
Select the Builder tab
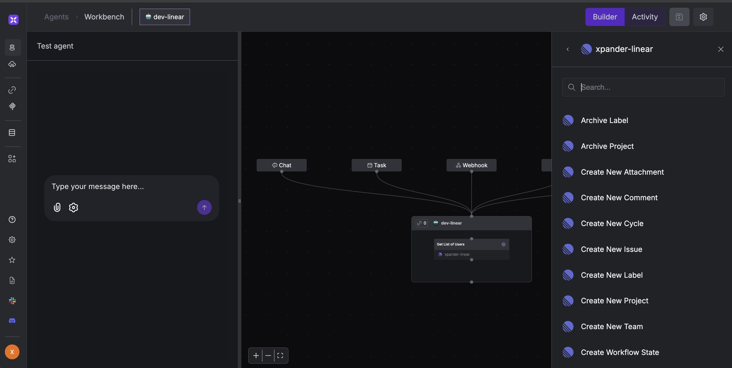point(605,17)
